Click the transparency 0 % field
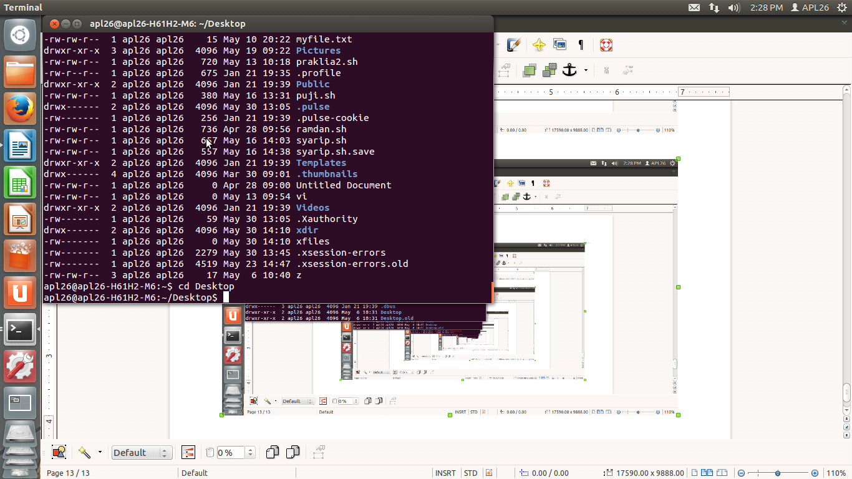Viewport: 852px width, 479px height. click(x=231, y=453)
